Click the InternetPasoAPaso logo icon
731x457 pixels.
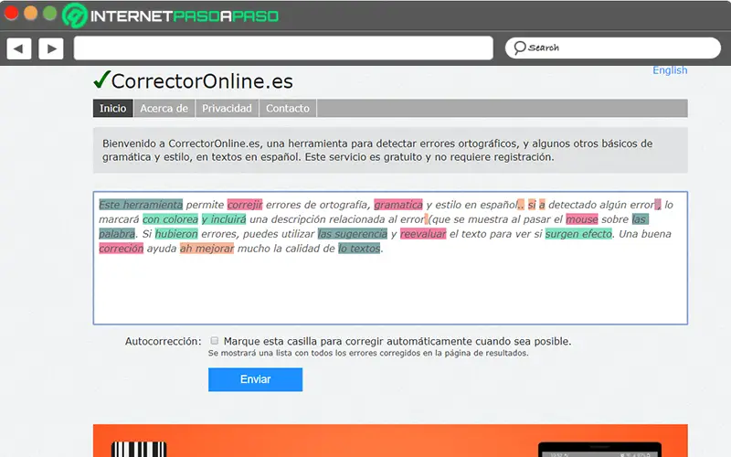75,15
